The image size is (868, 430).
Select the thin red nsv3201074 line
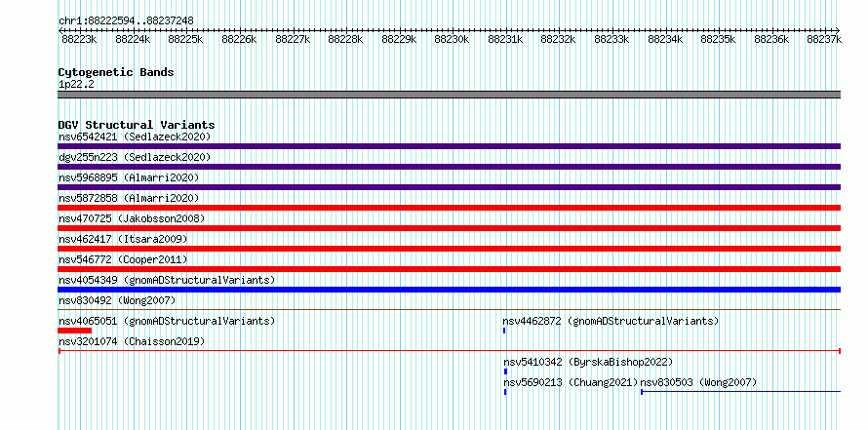click(x=449, y=351)
